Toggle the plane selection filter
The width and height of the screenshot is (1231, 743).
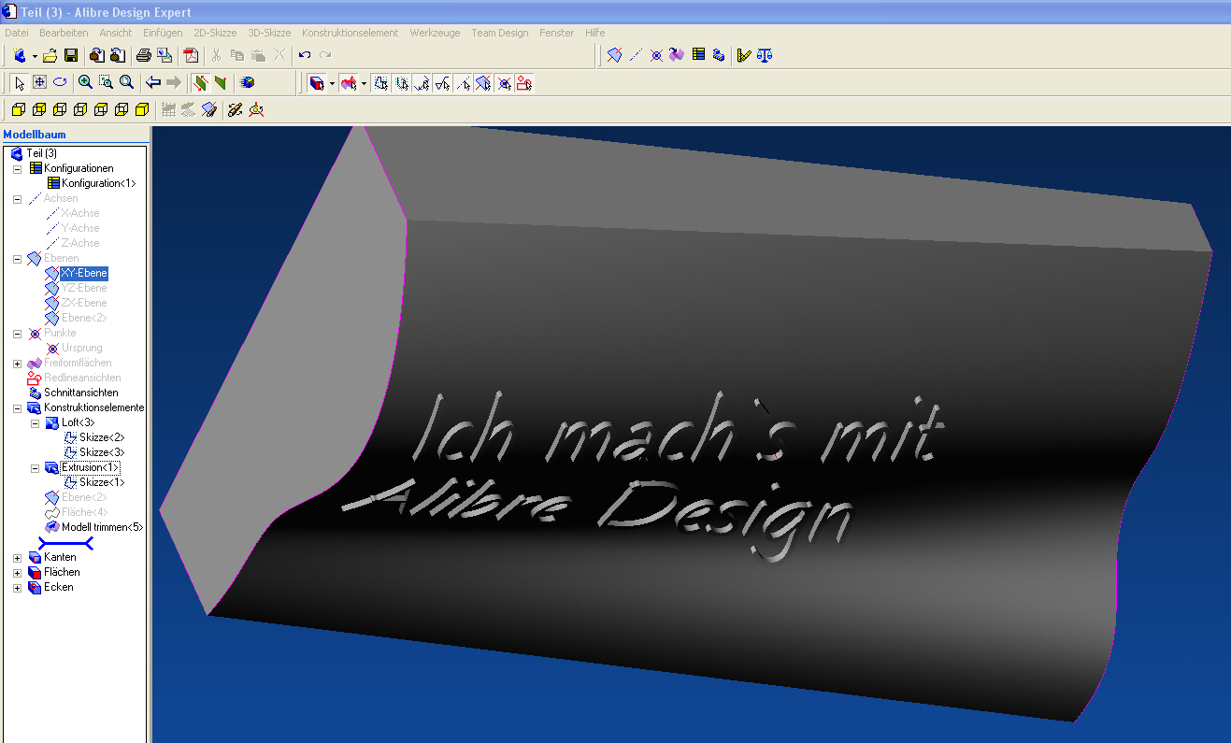tap(483, 83)
